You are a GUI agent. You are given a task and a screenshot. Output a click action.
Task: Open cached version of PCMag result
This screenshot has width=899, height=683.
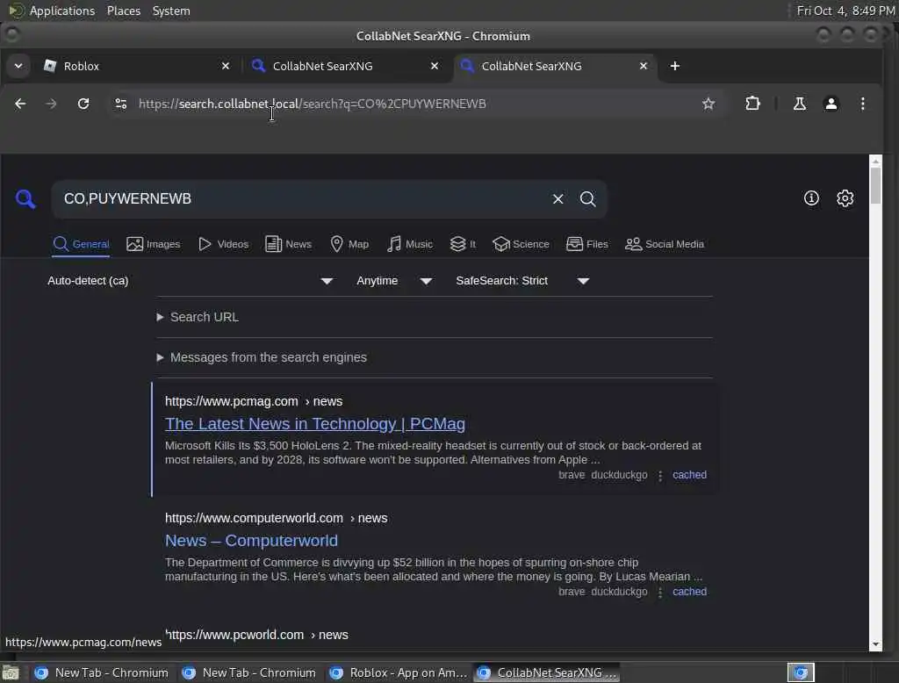pyautogui.click(x=689, y=475)
